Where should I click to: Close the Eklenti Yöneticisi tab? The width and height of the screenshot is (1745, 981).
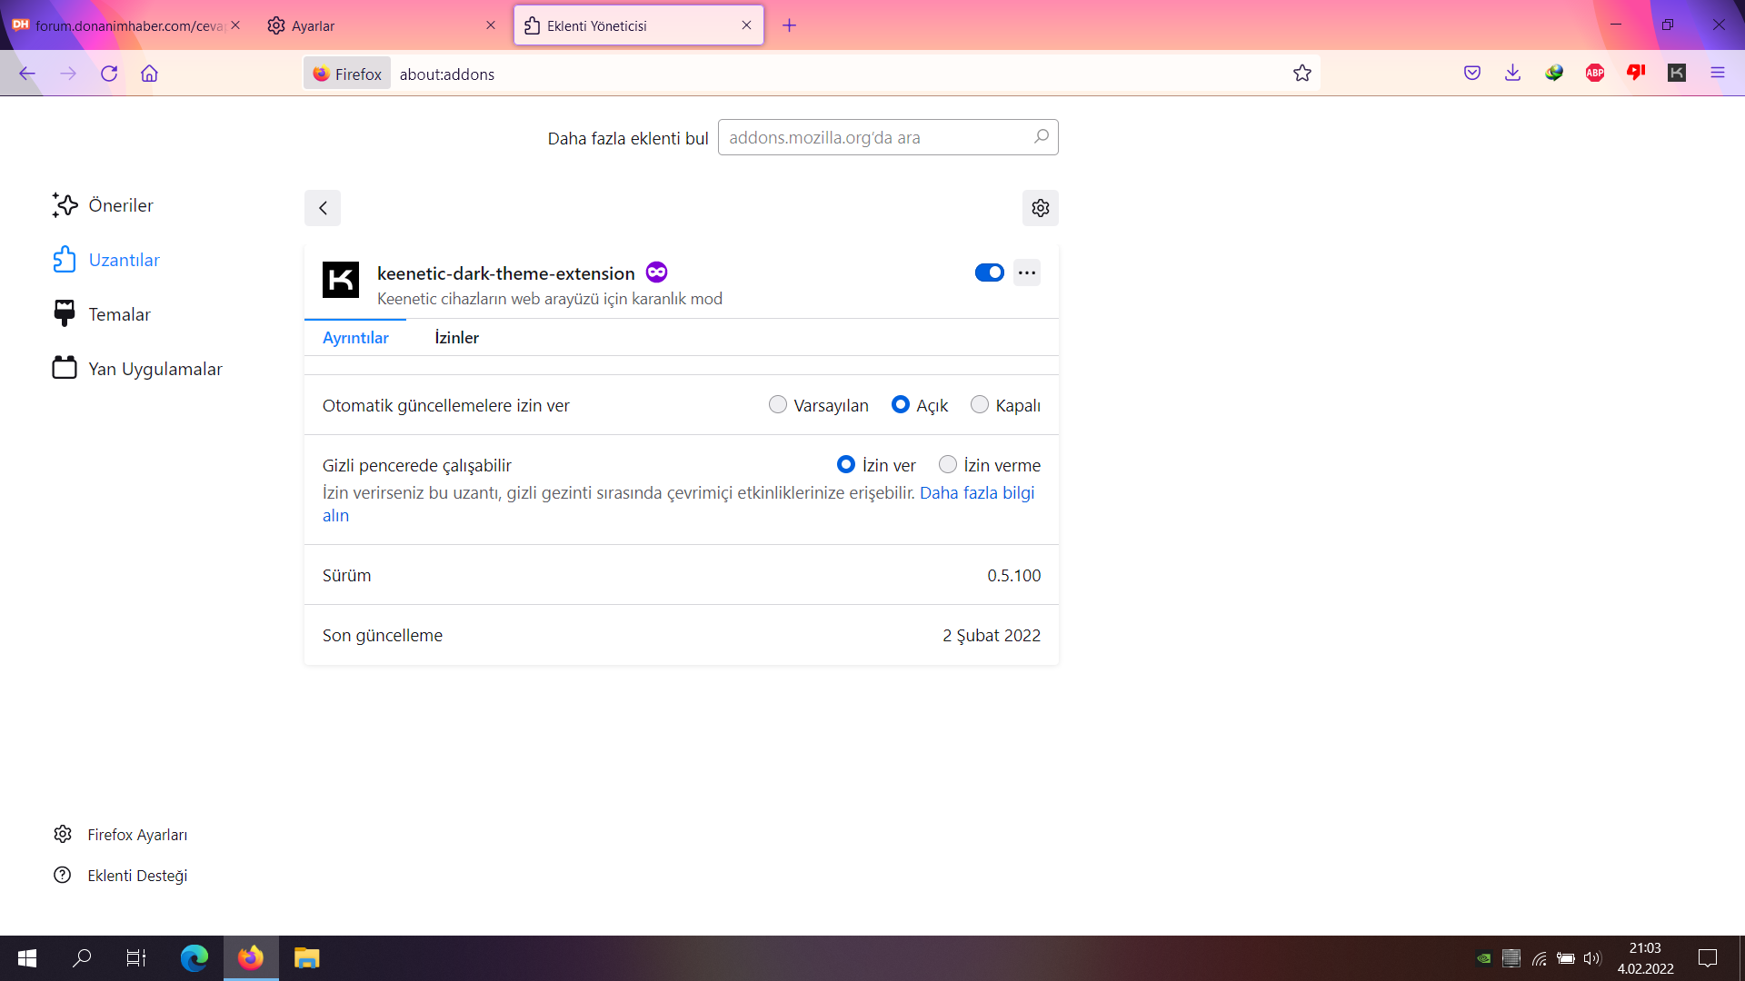tap(746, 25)
